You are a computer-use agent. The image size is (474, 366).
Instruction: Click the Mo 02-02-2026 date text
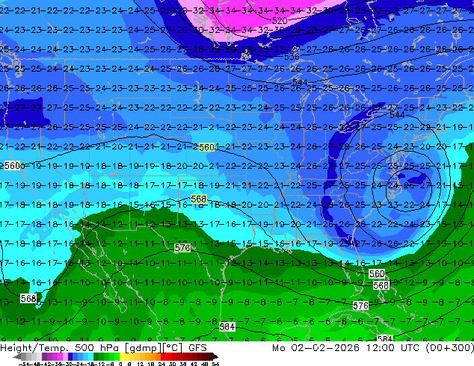click(x=316, y=348)
